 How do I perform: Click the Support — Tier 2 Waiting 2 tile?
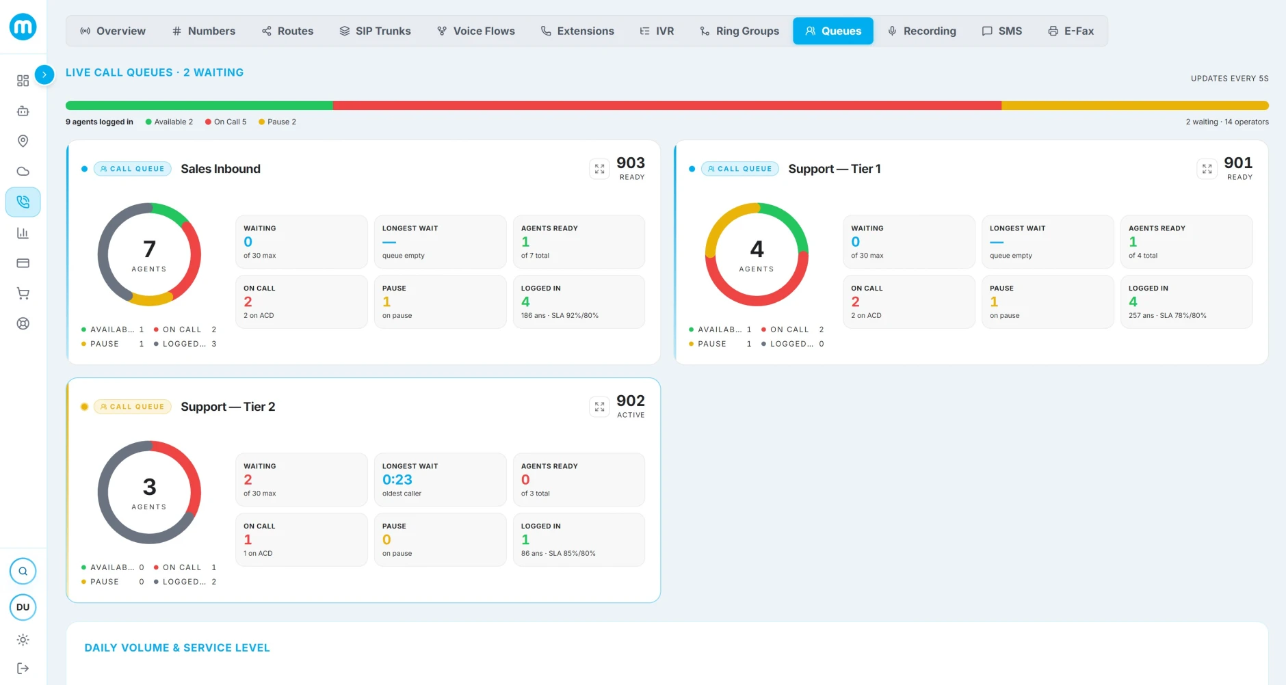(x=301, y=480)
